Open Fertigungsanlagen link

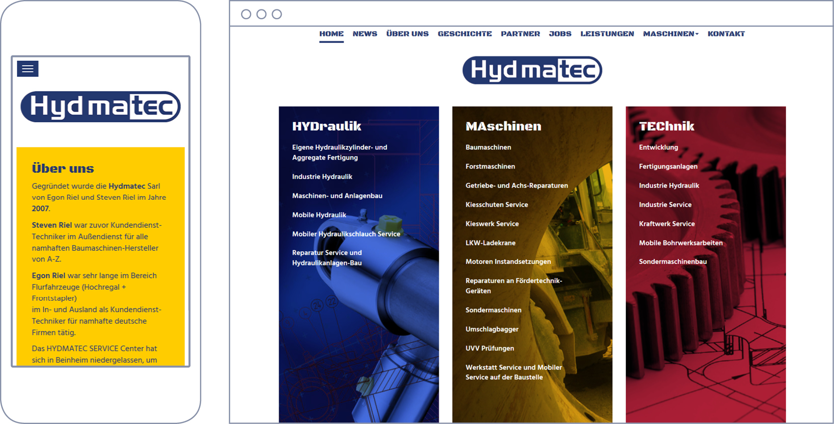(x=668, y=166)
